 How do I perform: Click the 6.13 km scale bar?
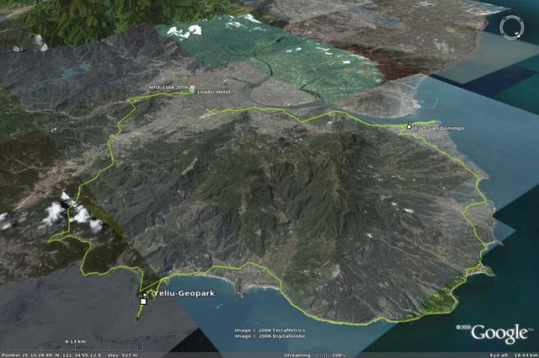click(76, 344)
